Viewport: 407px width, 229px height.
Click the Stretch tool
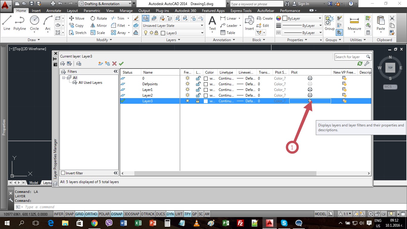78,33
